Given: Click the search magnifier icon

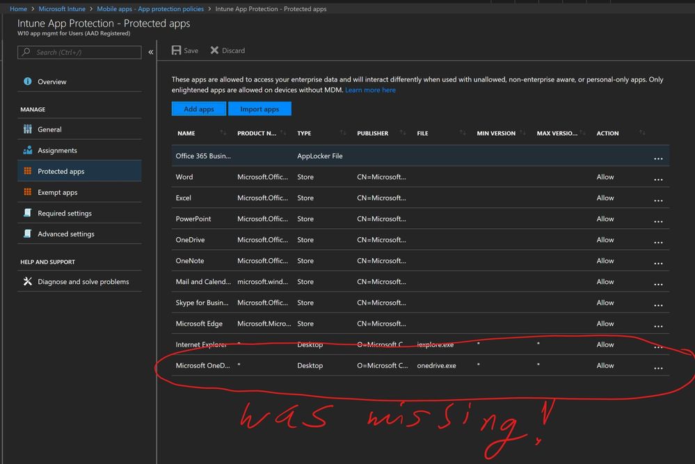Looking at the screenshot, I should [x=26, y=52].
